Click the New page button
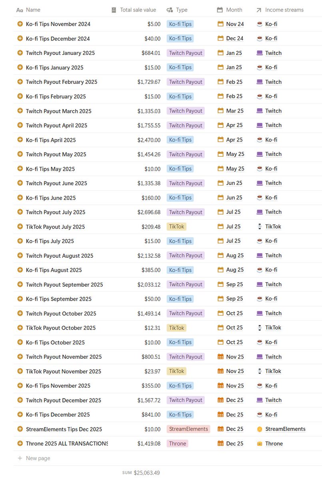Image resolution: width=322 pixels, height=481 pixels. 34,458
